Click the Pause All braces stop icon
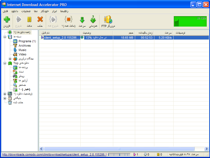This screenshot has width=210, height=158. pos(69,19)
